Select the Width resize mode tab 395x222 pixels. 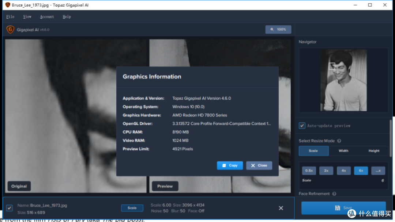coord(343,151)
